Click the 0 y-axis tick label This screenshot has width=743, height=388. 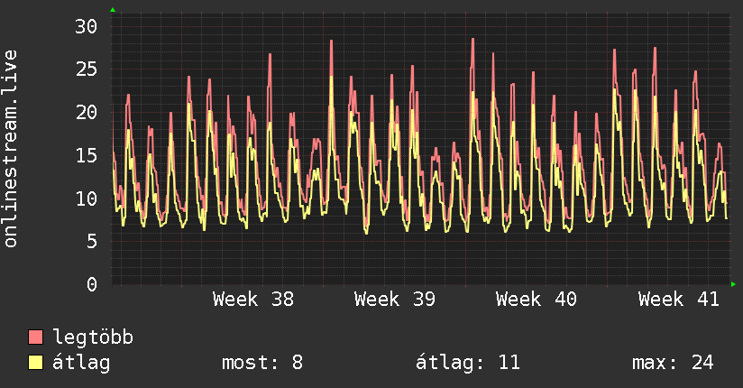[92, 284]
